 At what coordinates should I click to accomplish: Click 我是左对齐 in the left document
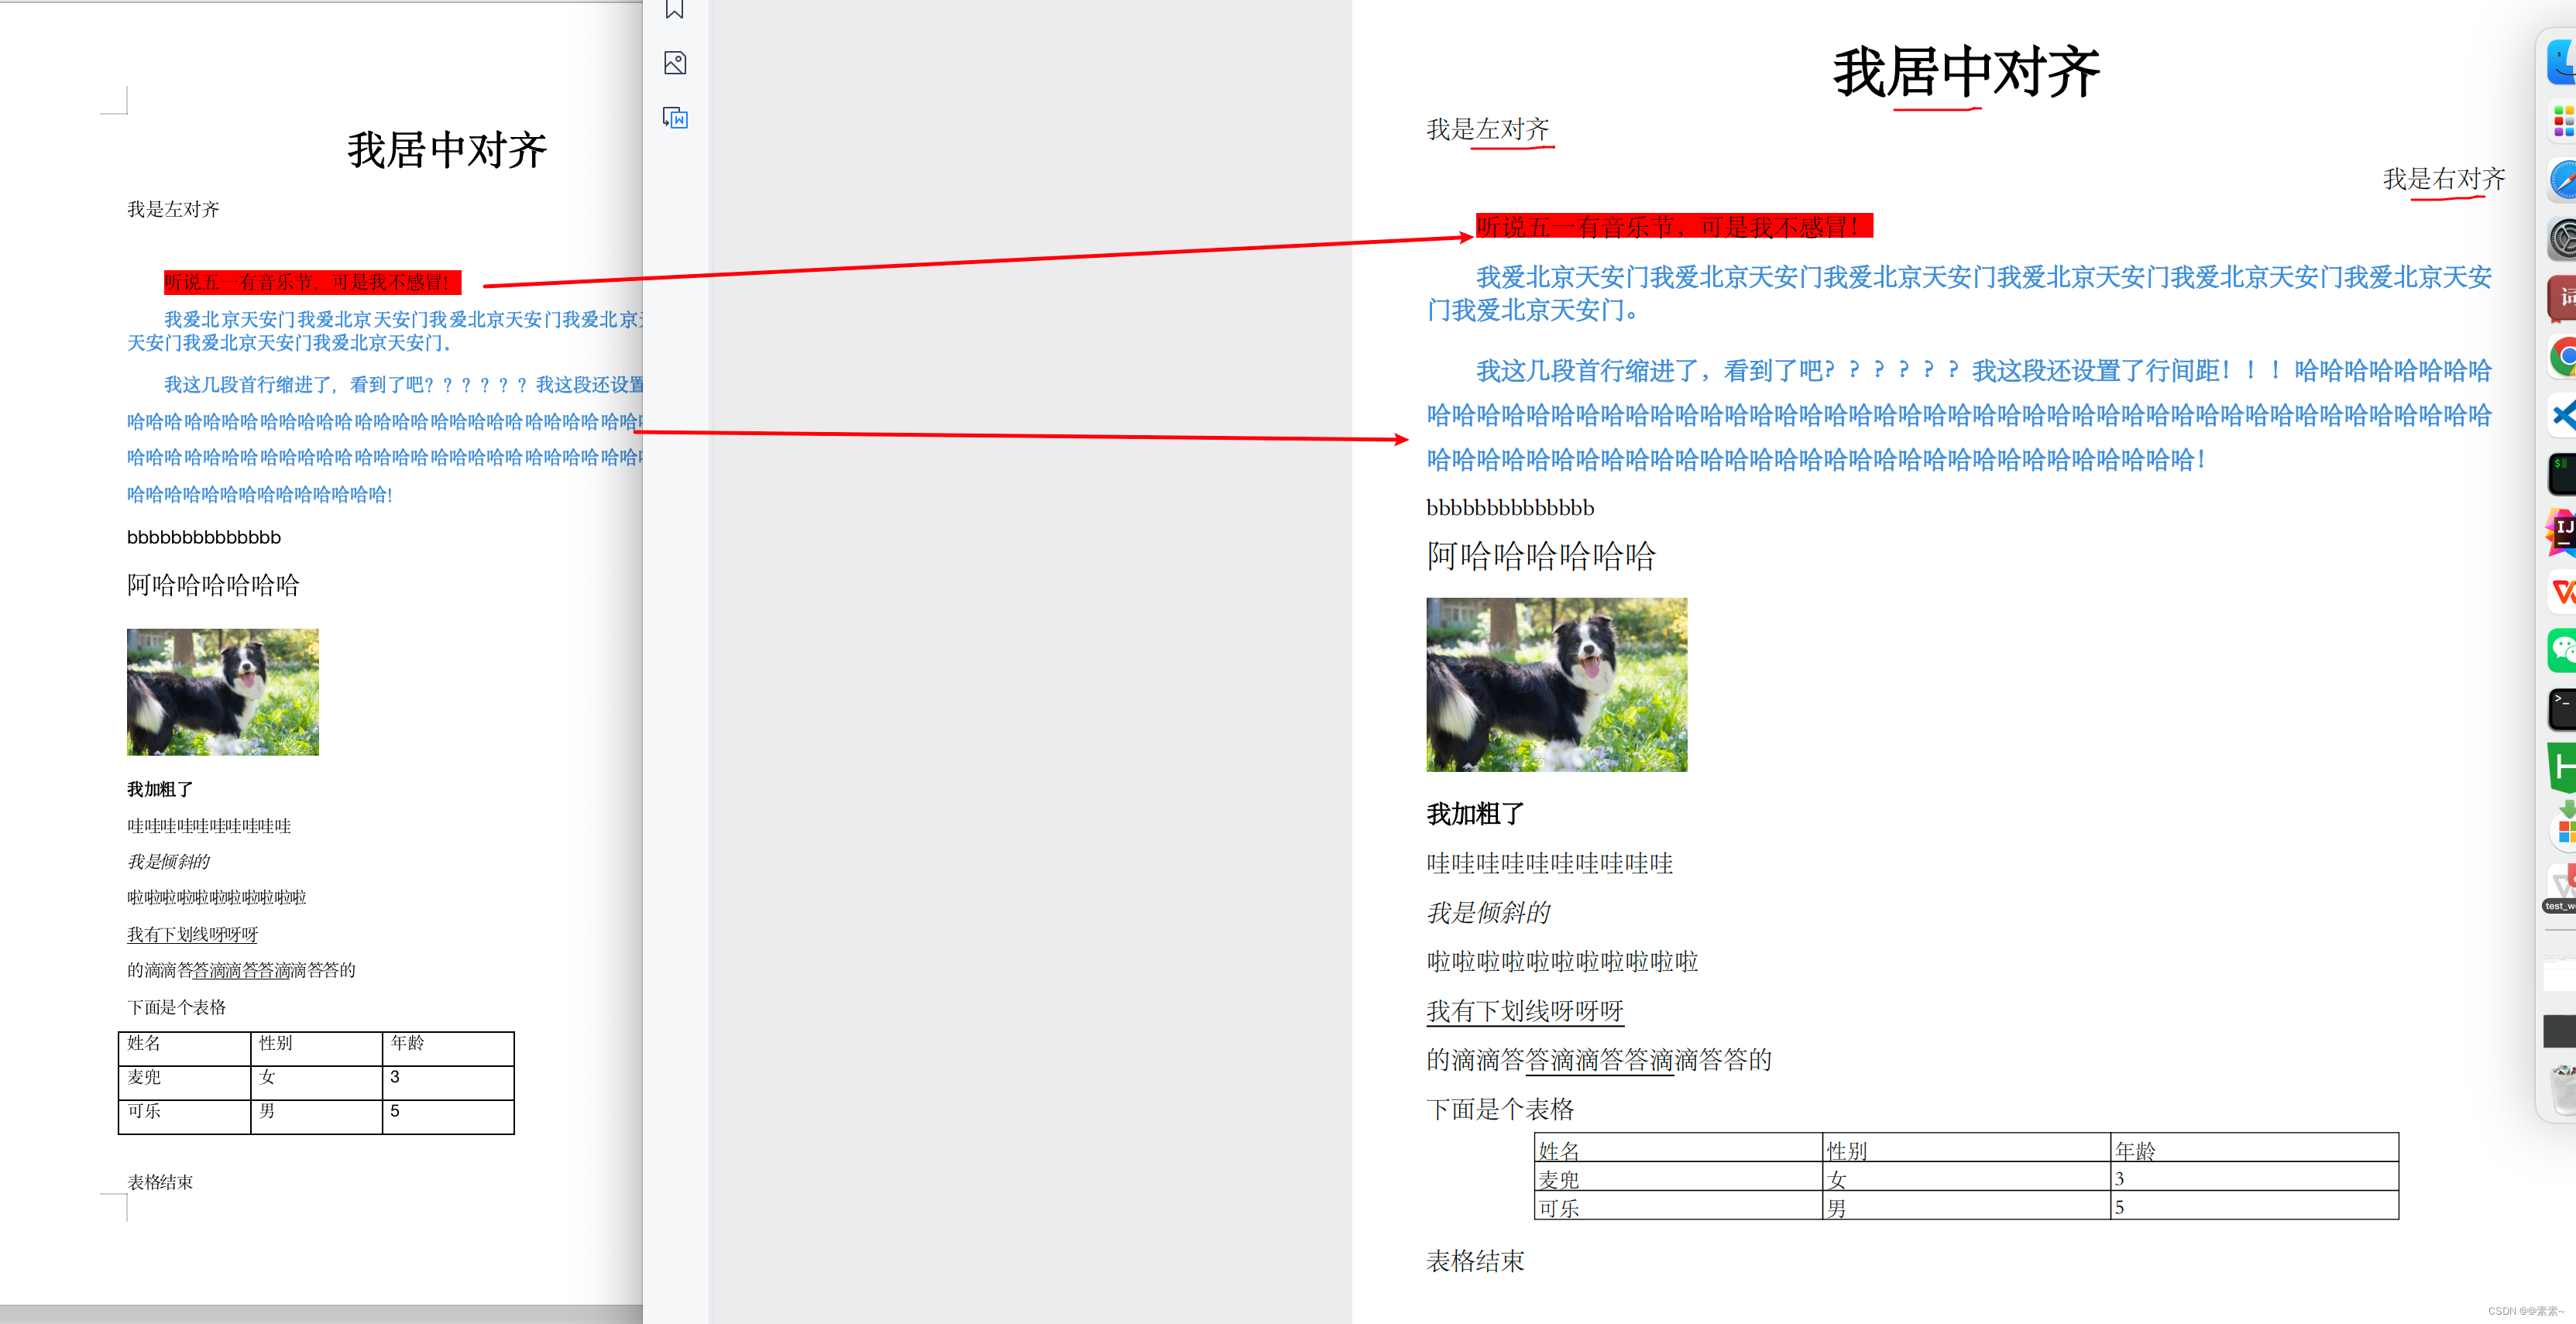(173, 209)
